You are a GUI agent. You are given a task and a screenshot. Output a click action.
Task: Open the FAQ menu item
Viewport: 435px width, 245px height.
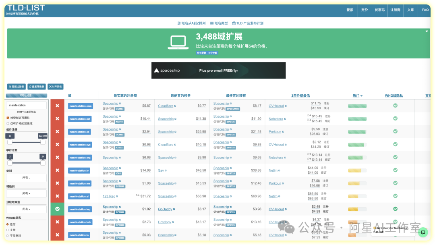[x=425, y=10]
